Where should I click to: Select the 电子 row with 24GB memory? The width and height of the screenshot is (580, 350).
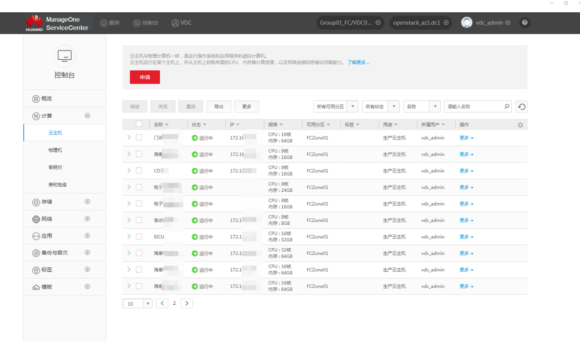pos(139,188)
